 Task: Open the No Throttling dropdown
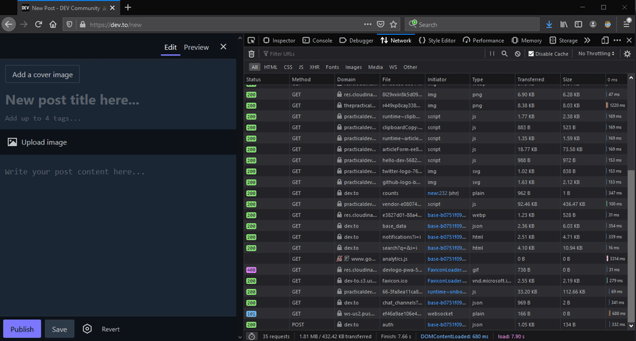[x=596, y=53]
